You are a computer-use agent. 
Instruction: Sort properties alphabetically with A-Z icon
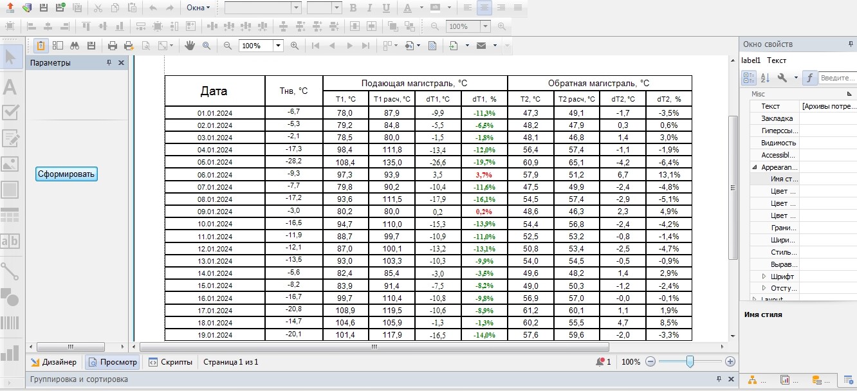[766, 78]
